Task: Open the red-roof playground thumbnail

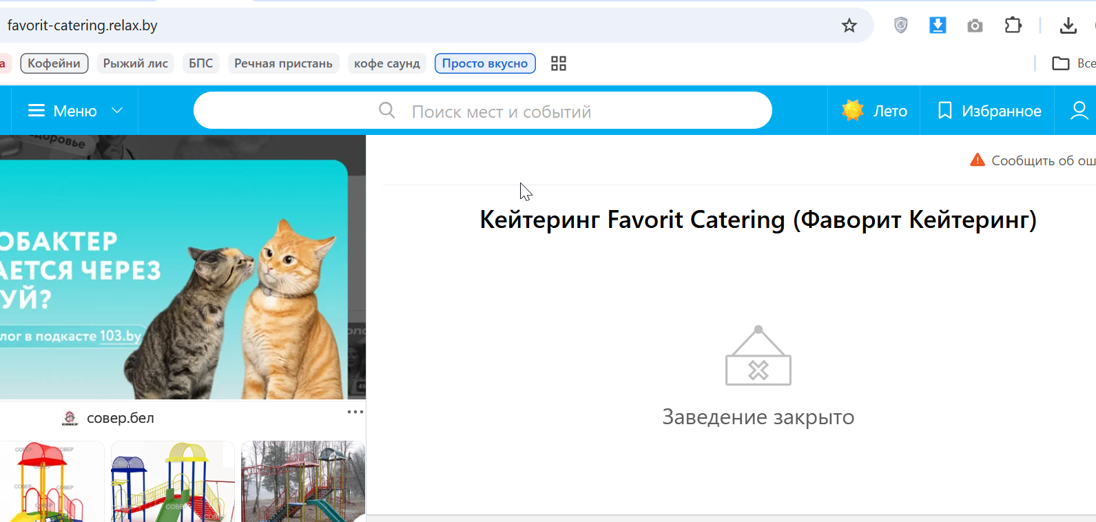Action: coord(52,481)
